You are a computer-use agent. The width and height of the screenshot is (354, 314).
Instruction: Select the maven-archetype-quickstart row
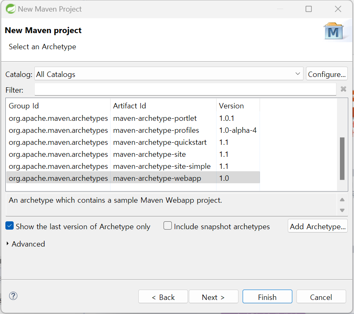(x=133, y=142)
